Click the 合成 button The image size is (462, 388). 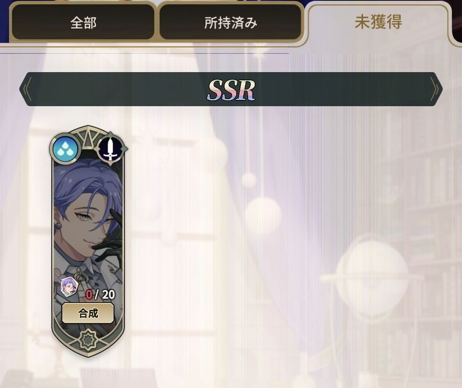pos(88,313)
